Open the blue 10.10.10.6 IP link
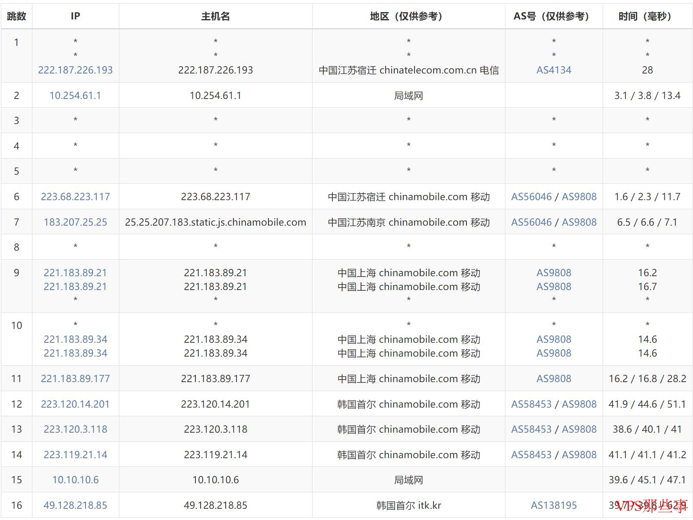Viewport: 693px width, 520px height. pyautogui.click(x=75, y=480)
